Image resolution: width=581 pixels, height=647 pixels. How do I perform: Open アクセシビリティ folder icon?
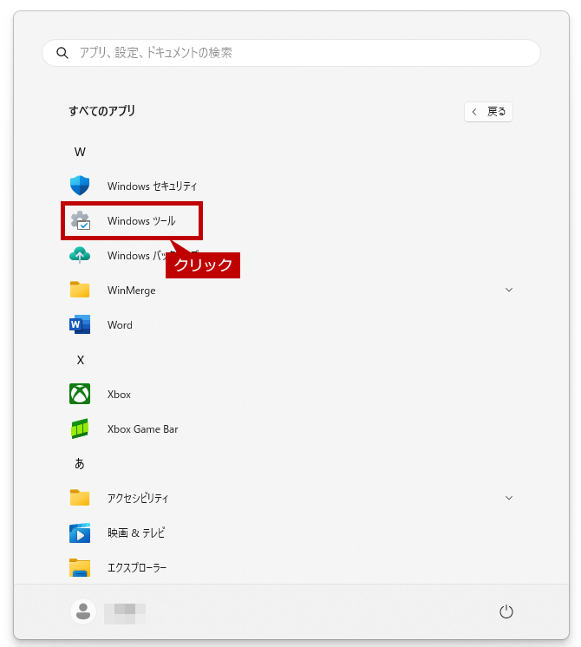click(x=80, y=498)
